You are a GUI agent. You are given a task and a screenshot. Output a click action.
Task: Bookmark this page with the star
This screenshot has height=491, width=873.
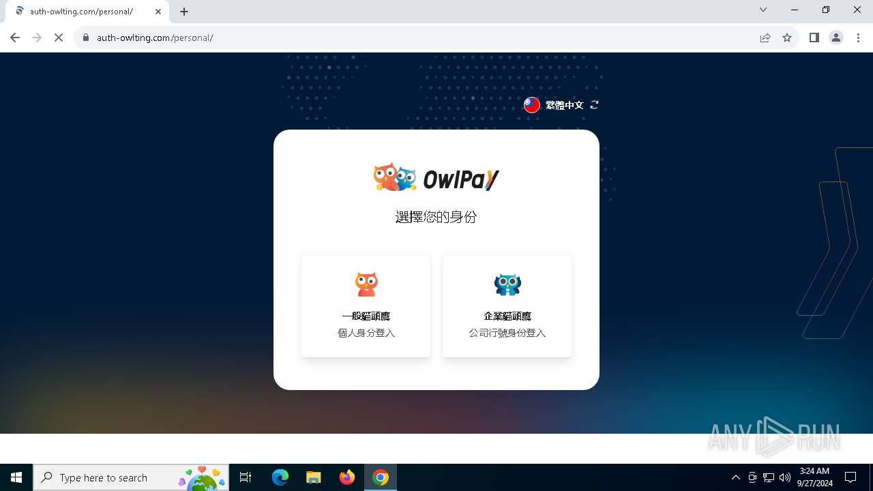[787, 38]
